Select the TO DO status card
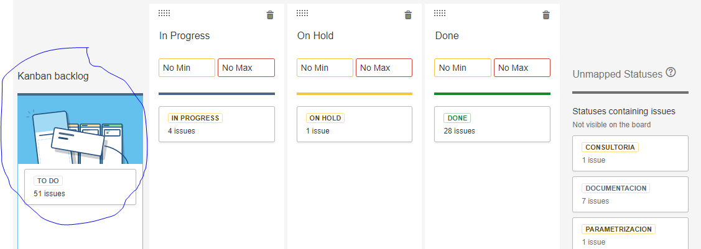The width and height of the screenshot is (701, 249). pos(80,187)
